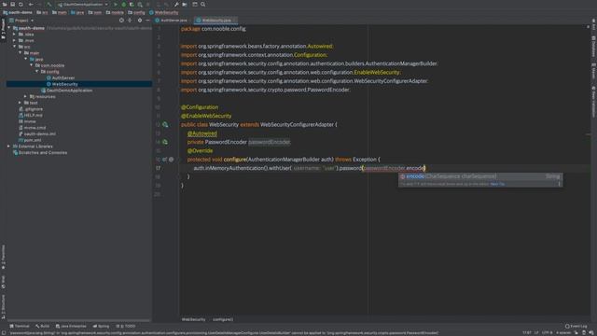Viewport: 597px width, 336px height.
Task: Select Scratches and Consoles in project tree
Action: pos(39,152)
